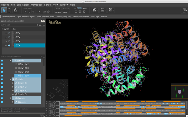The image size is (188, 117).
Task: Open Protein Preparation Wizard
Action: coord(45,17)
